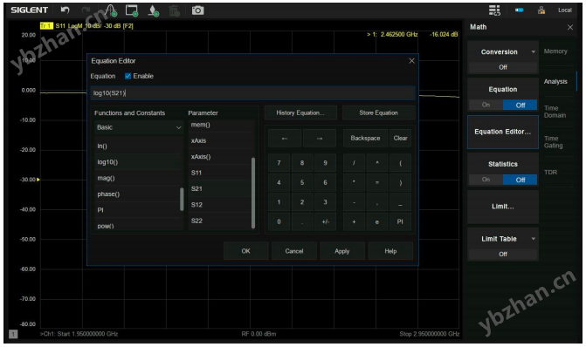The image size is (586, 347).
Task: Switch to the Analysis tab
Action: click(x=555, y=82)
